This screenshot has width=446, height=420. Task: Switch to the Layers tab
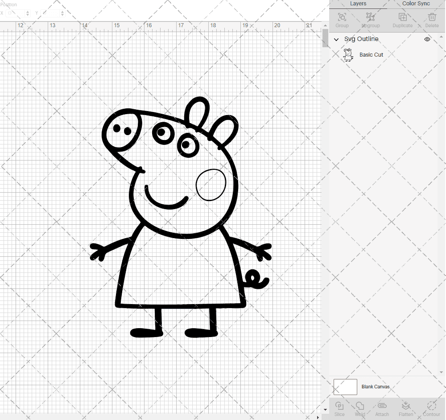click(x=358, y=4)
